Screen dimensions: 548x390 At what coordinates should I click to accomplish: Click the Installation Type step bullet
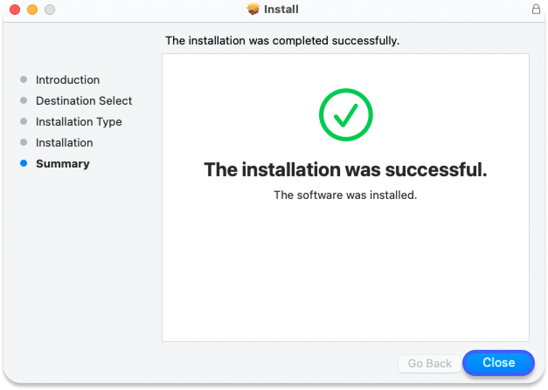click(x=24, y=121)
